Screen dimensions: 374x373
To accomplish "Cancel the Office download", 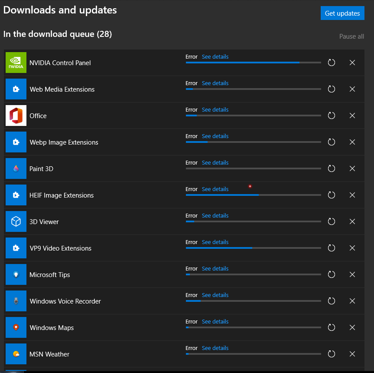I will [x=352, y=116].
